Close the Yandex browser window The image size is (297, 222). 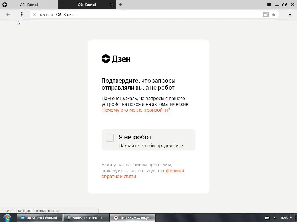click(292, 5)
